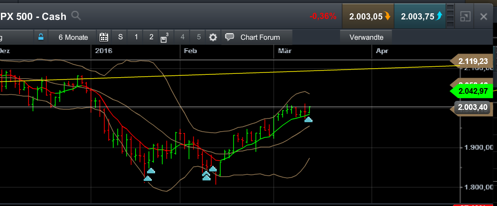This screenshot has width=497, height=206.
Task: Select layout slot 4
Action: pyautogui.click(x=182, y=37)
